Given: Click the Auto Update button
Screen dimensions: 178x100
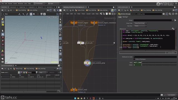Looking at the screenshot, I should 171,95.
